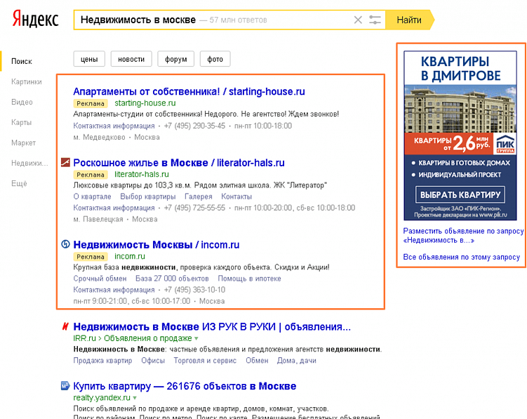Open the Помощь в ипотеке sitelink
527x419 pixels.
pos(249,279)
